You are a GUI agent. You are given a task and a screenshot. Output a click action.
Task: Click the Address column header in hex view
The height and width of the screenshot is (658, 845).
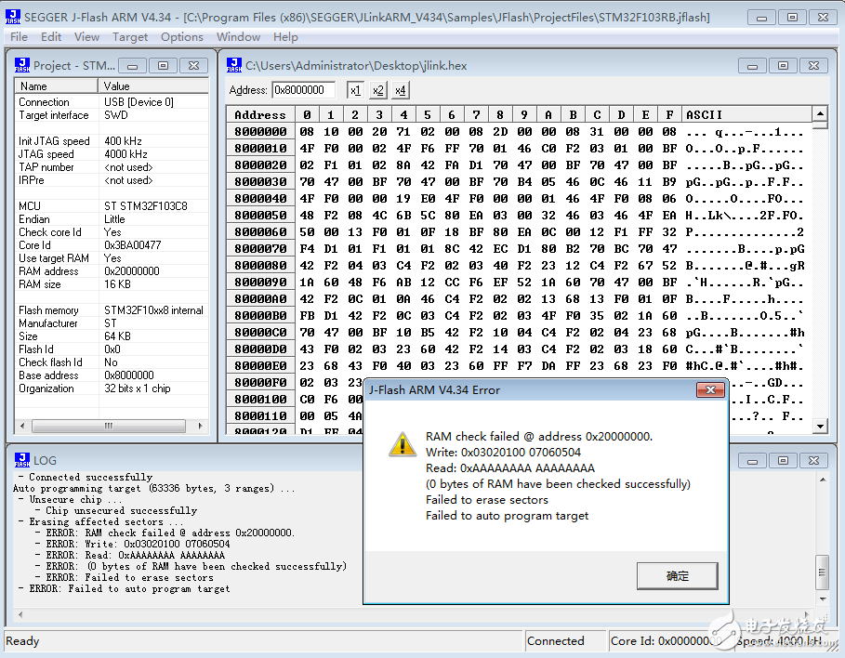click(260, 115)
